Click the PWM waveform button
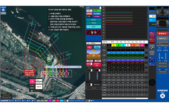 (162, 44)
